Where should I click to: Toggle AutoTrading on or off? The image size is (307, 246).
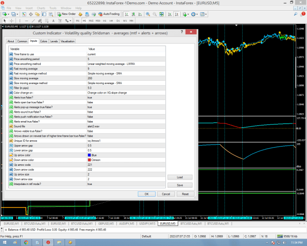pyautogui.click(x=109, y=14)
